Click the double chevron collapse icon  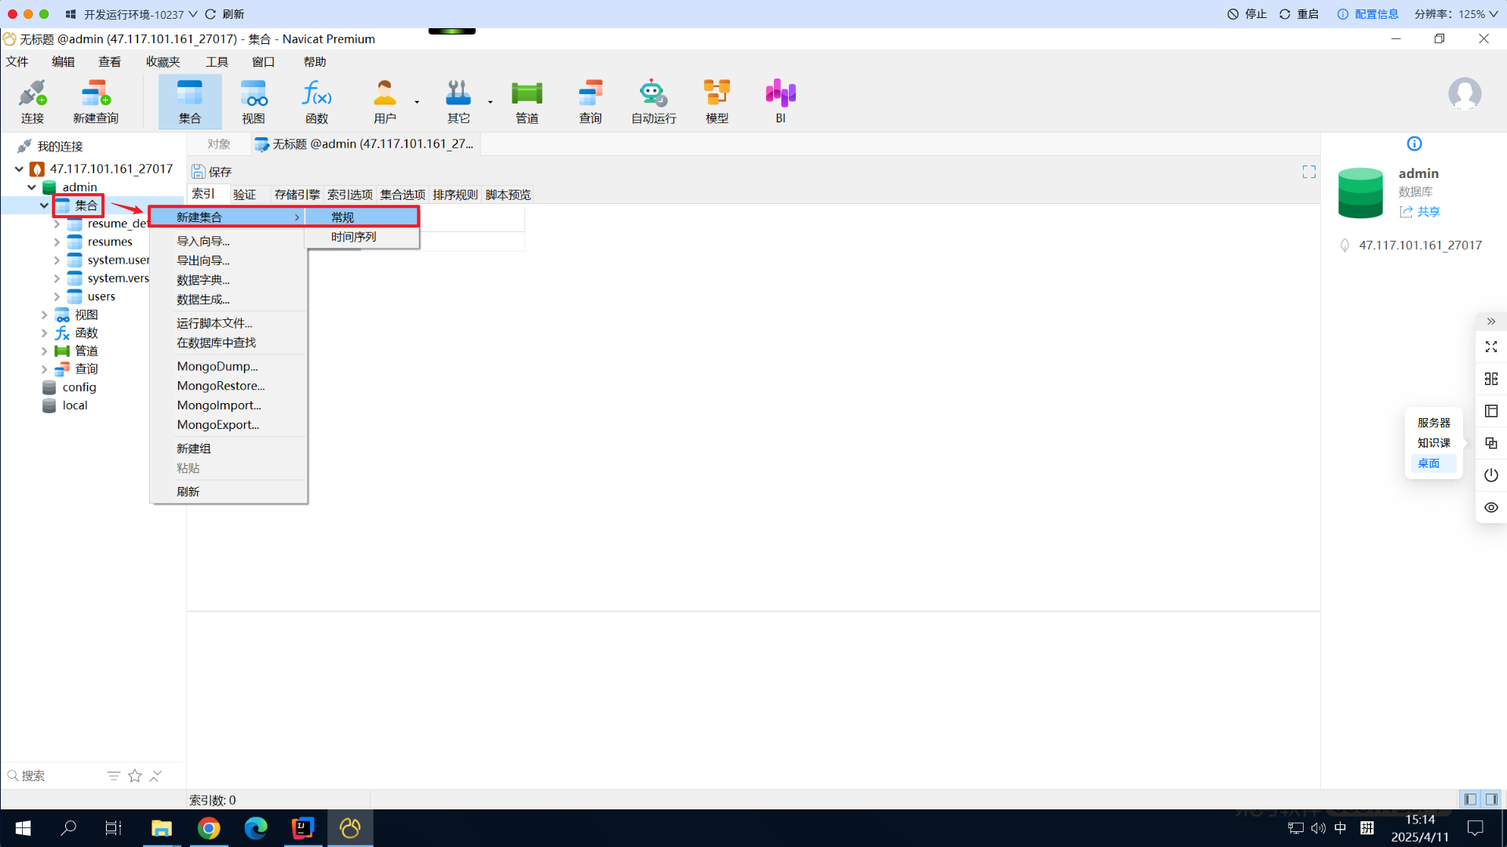tap(1491, 322)
